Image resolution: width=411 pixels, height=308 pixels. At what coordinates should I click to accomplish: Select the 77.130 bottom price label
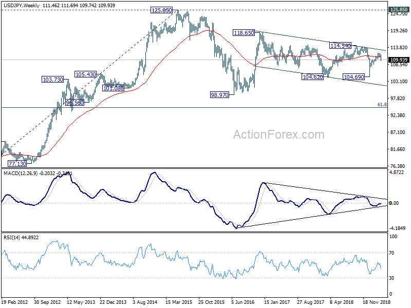coord(17,164)
